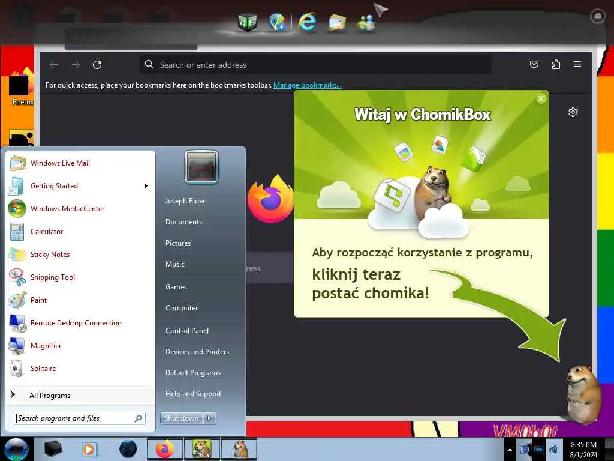Open Computer from Start menu
Image resolution: width=614 pixels, height=461 pixels.
tap(181, 308)
